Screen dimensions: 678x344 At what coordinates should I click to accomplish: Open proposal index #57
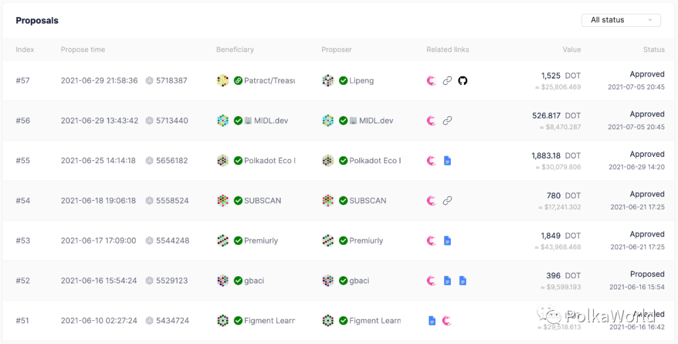pyautogui.click(x=23, y=80)
